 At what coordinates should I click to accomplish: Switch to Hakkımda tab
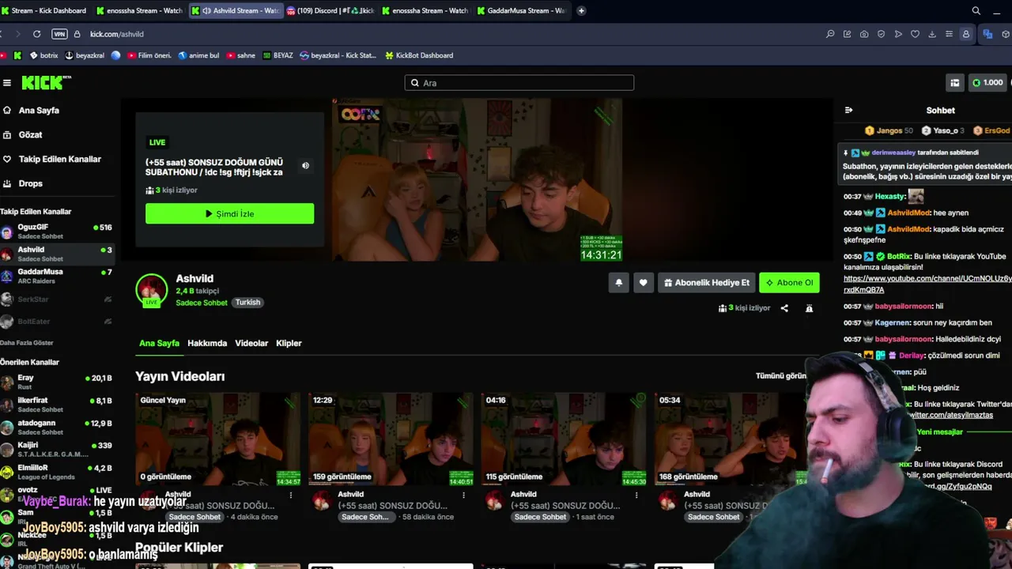(x=207, y=344)
